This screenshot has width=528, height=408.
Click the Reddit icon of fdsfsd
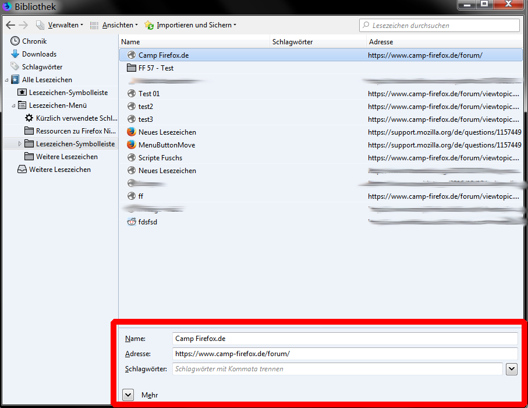click(x=132, y=221)
